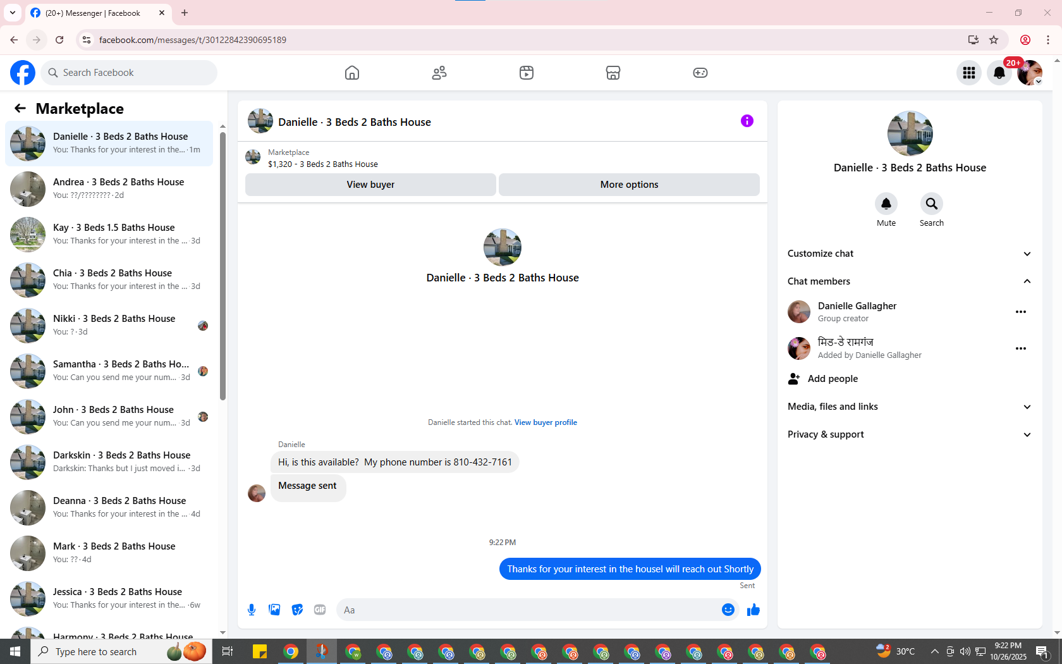The width and height of the screenshot is (1062, 664).
Task: Open Task View on the taskbar
Action: tap(228, 651)
